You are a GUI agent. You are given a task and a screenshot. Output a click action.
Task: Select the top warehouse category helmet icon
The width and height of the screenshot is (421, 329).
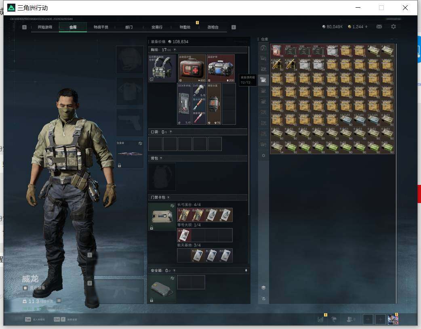coord(263,48)
